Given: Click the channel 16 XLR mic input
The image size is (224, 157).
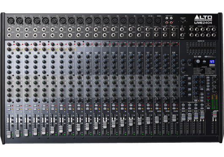Looking at the screenshot, I should [x=141, y=21].
